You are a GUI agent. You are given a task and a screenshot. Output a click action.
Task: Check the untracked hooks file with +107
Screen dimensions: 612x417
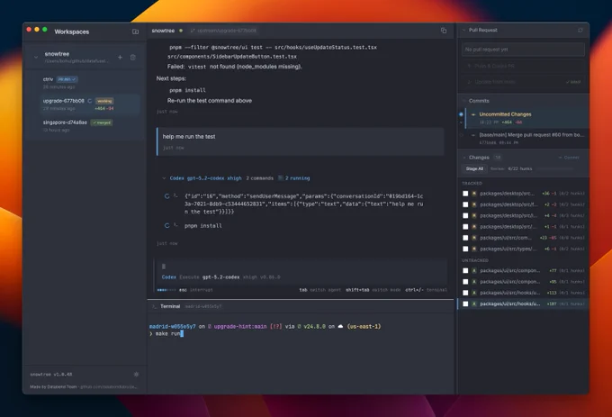click(465, 304)
